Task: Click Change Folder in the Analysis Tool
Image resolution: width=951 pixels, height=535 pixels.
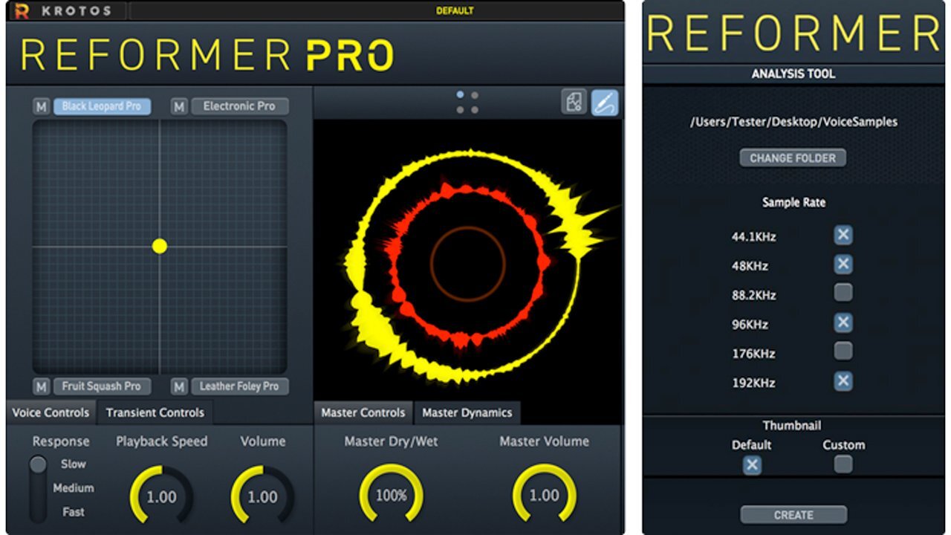Action: coord(793,158)
